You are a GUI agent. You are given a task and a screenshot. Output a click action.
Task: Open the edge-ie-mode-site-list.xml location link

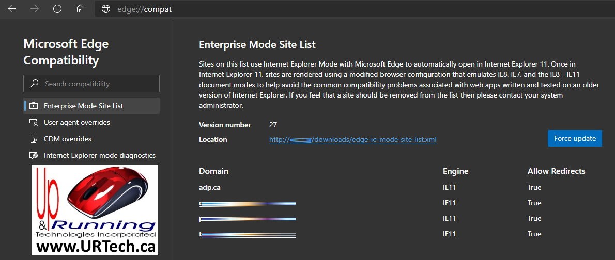point(353,139)
